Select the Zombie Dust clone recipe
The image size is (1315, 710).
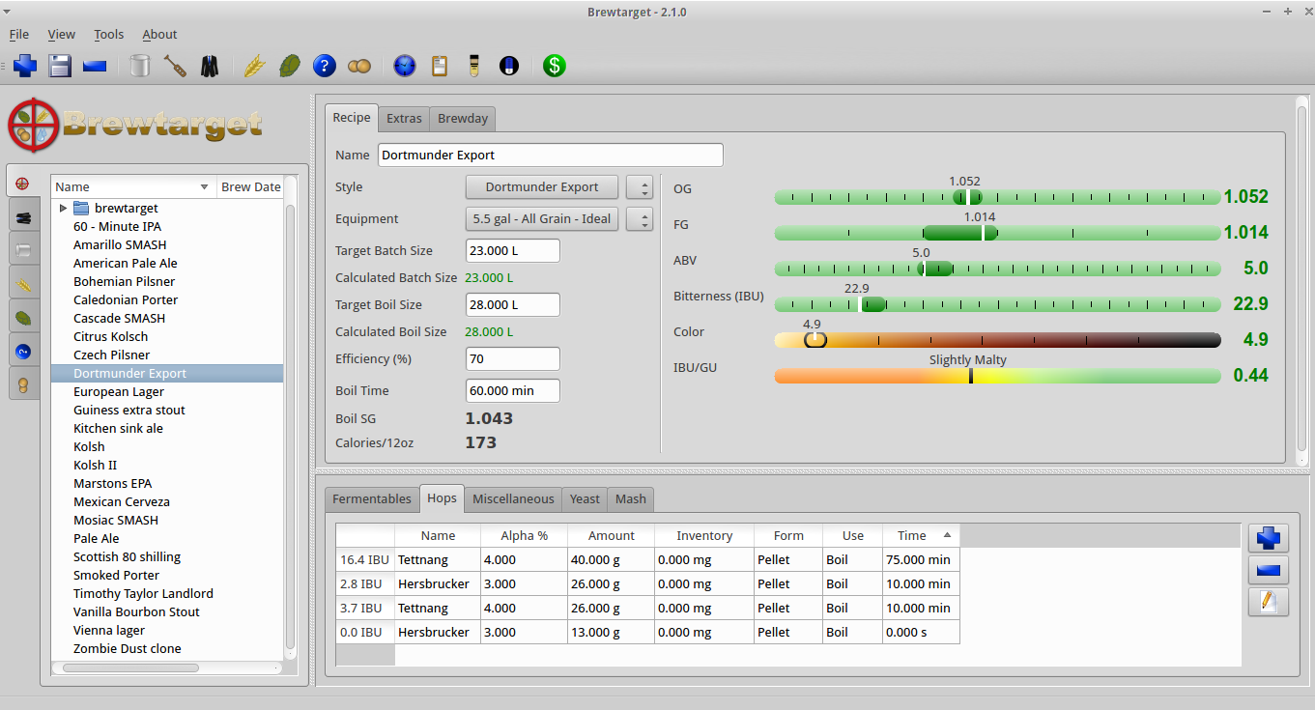pos(128,649)
